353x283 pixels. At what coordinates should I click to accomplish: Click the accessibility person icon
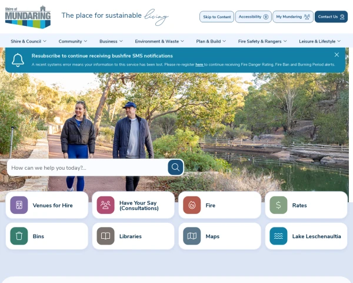coord(266,17)
